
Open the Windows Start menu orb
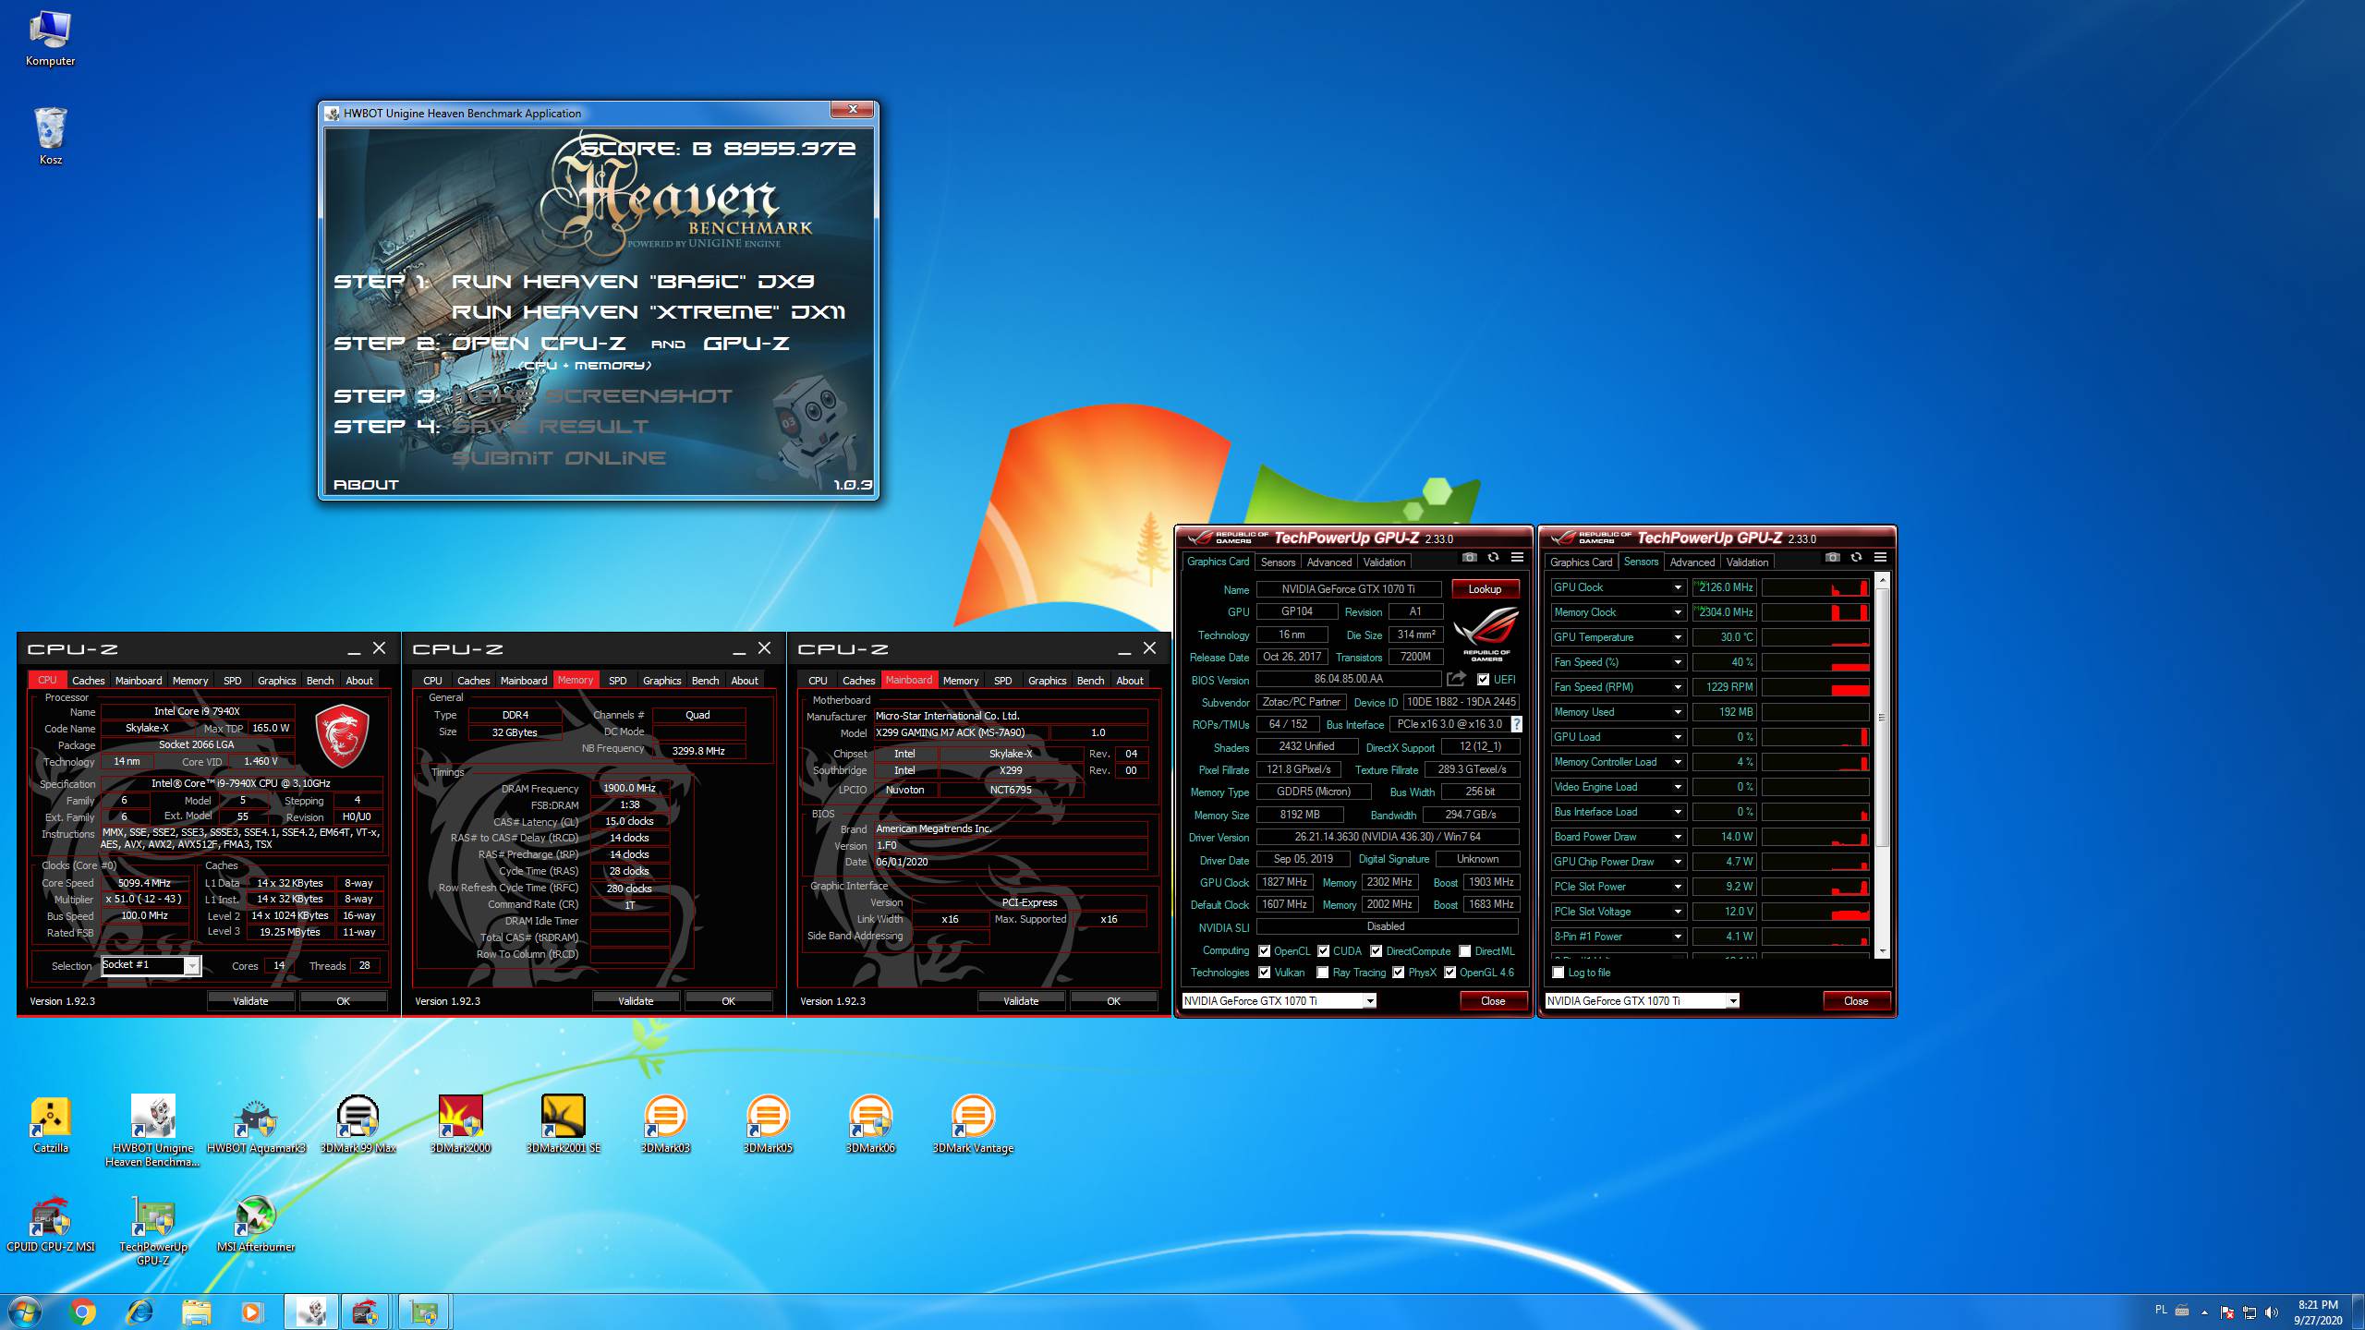tap(24, 1312)
